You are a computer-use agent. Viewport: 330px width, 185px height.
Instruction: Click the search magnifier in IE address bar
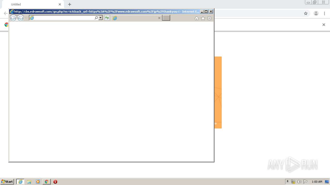tap(96, 18)
